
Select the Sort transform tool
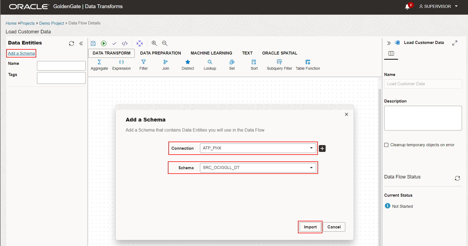(254, 65)
